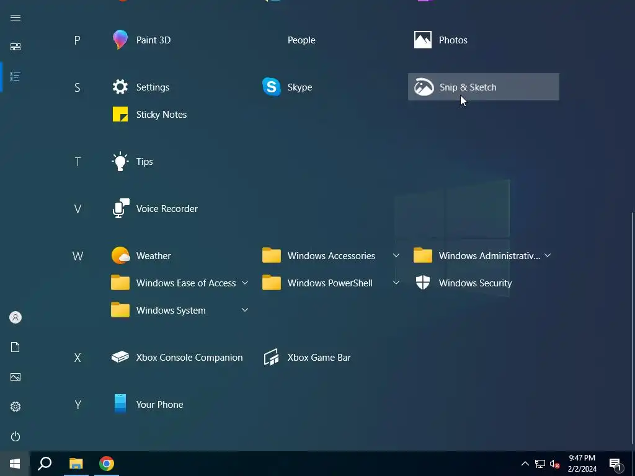This screenshot has width=635, height=476.
Task: Open the People app entry
Action: (x=301, y=40)
